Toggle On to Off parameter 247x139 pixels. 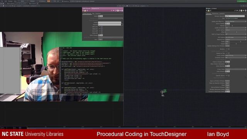pyautogui.click(x=100, y=31)
